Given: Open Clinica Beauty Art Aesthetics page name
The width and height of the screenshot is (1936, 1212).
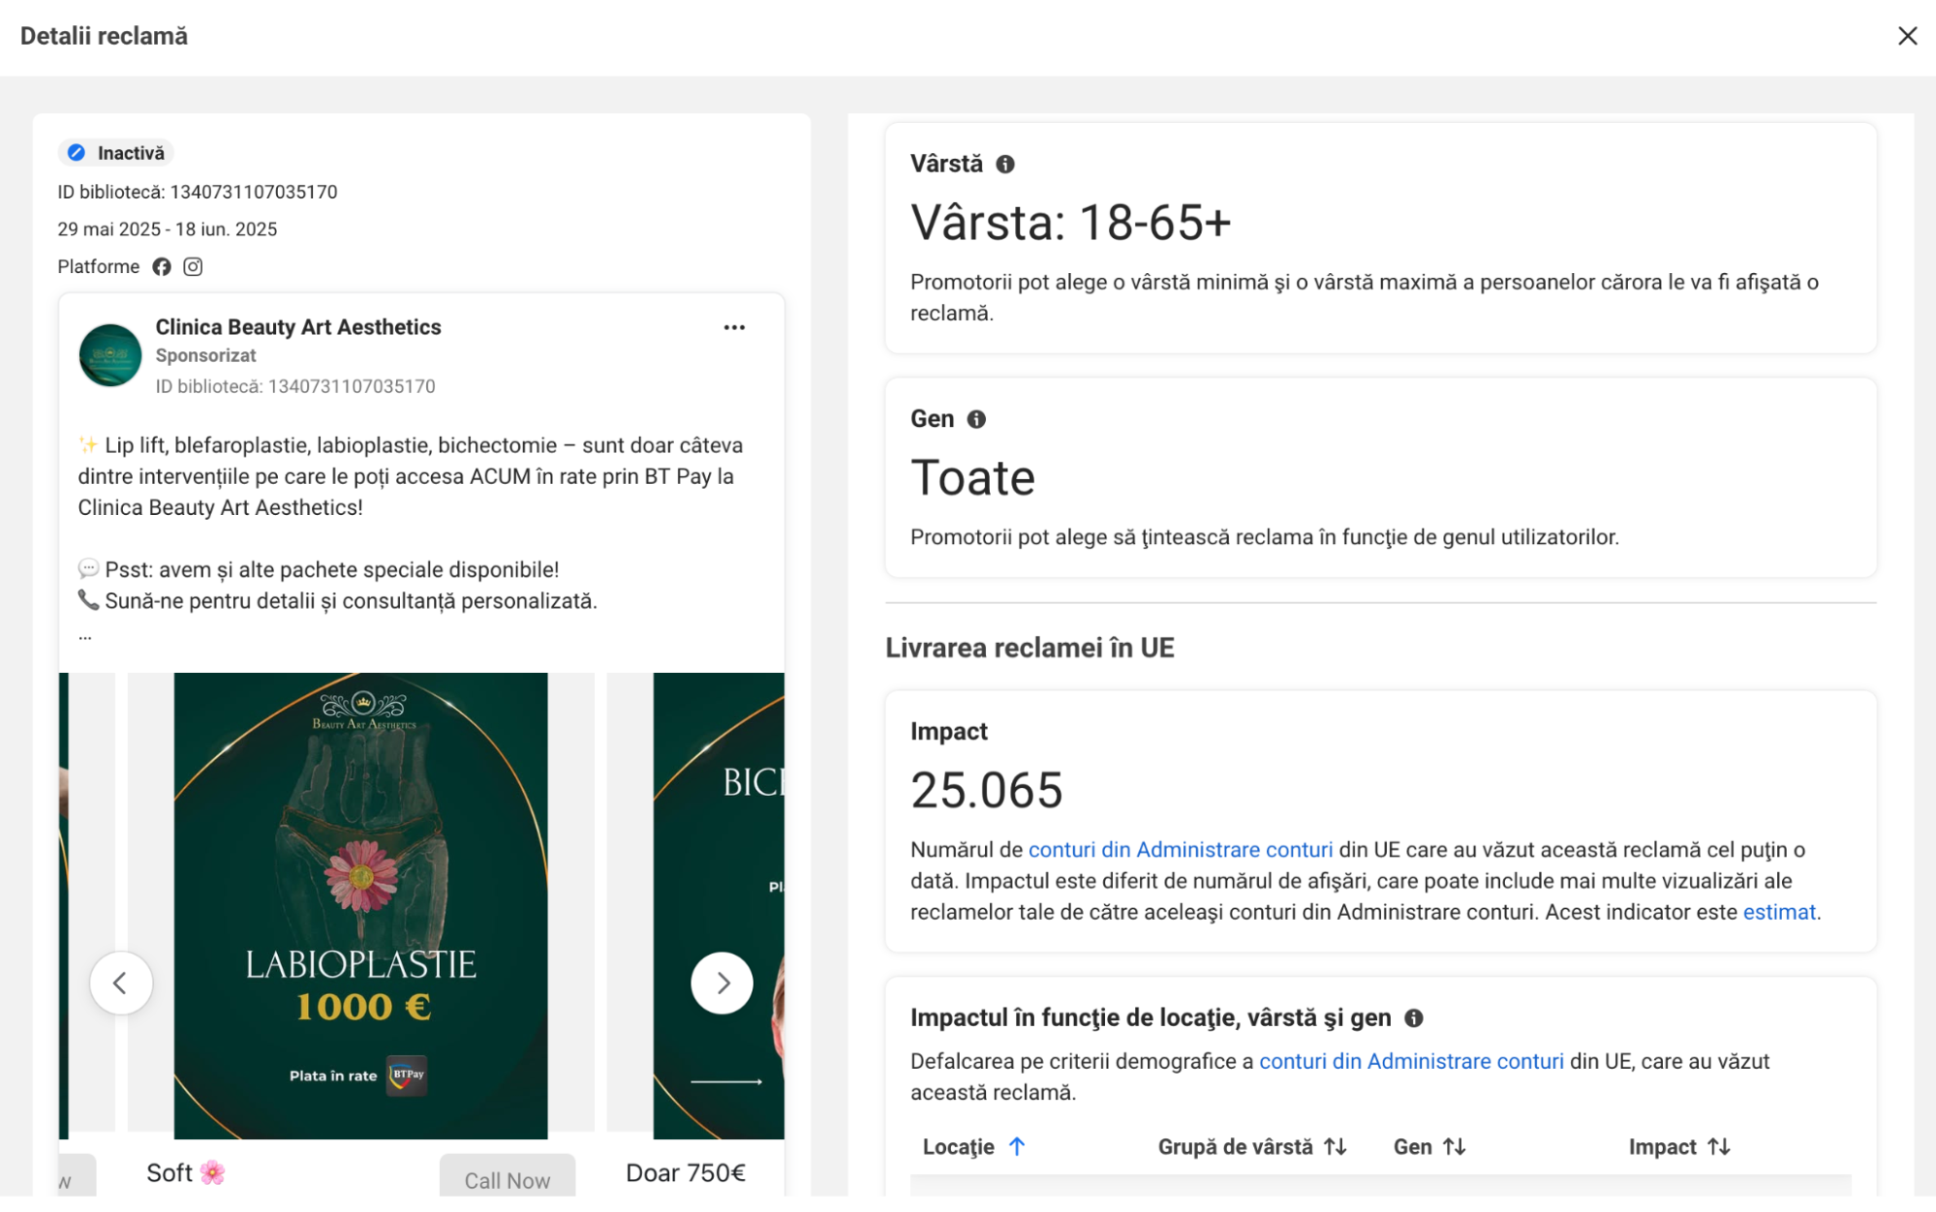Looking at the screenshot, I should point(298,327).
